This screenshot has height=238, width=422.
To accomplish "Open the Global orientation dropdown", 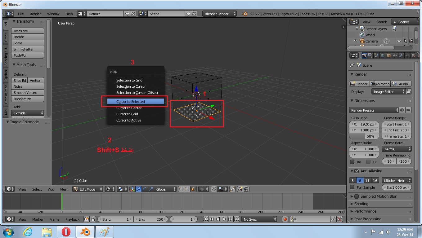I will pos(166,189).
